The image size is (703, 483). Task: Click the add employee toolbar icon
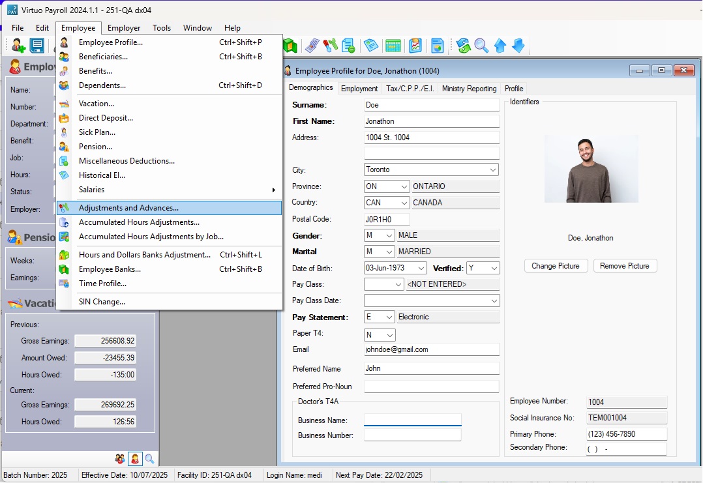pyautogui.click(x=18, y=46)
